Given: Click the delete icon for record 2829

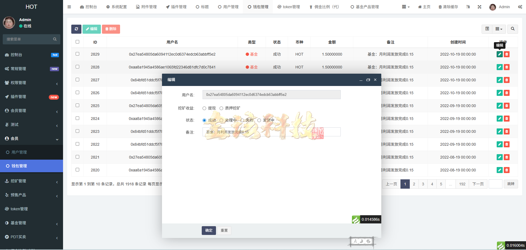Looking at the screenshot, I should (x=506, y=54).
